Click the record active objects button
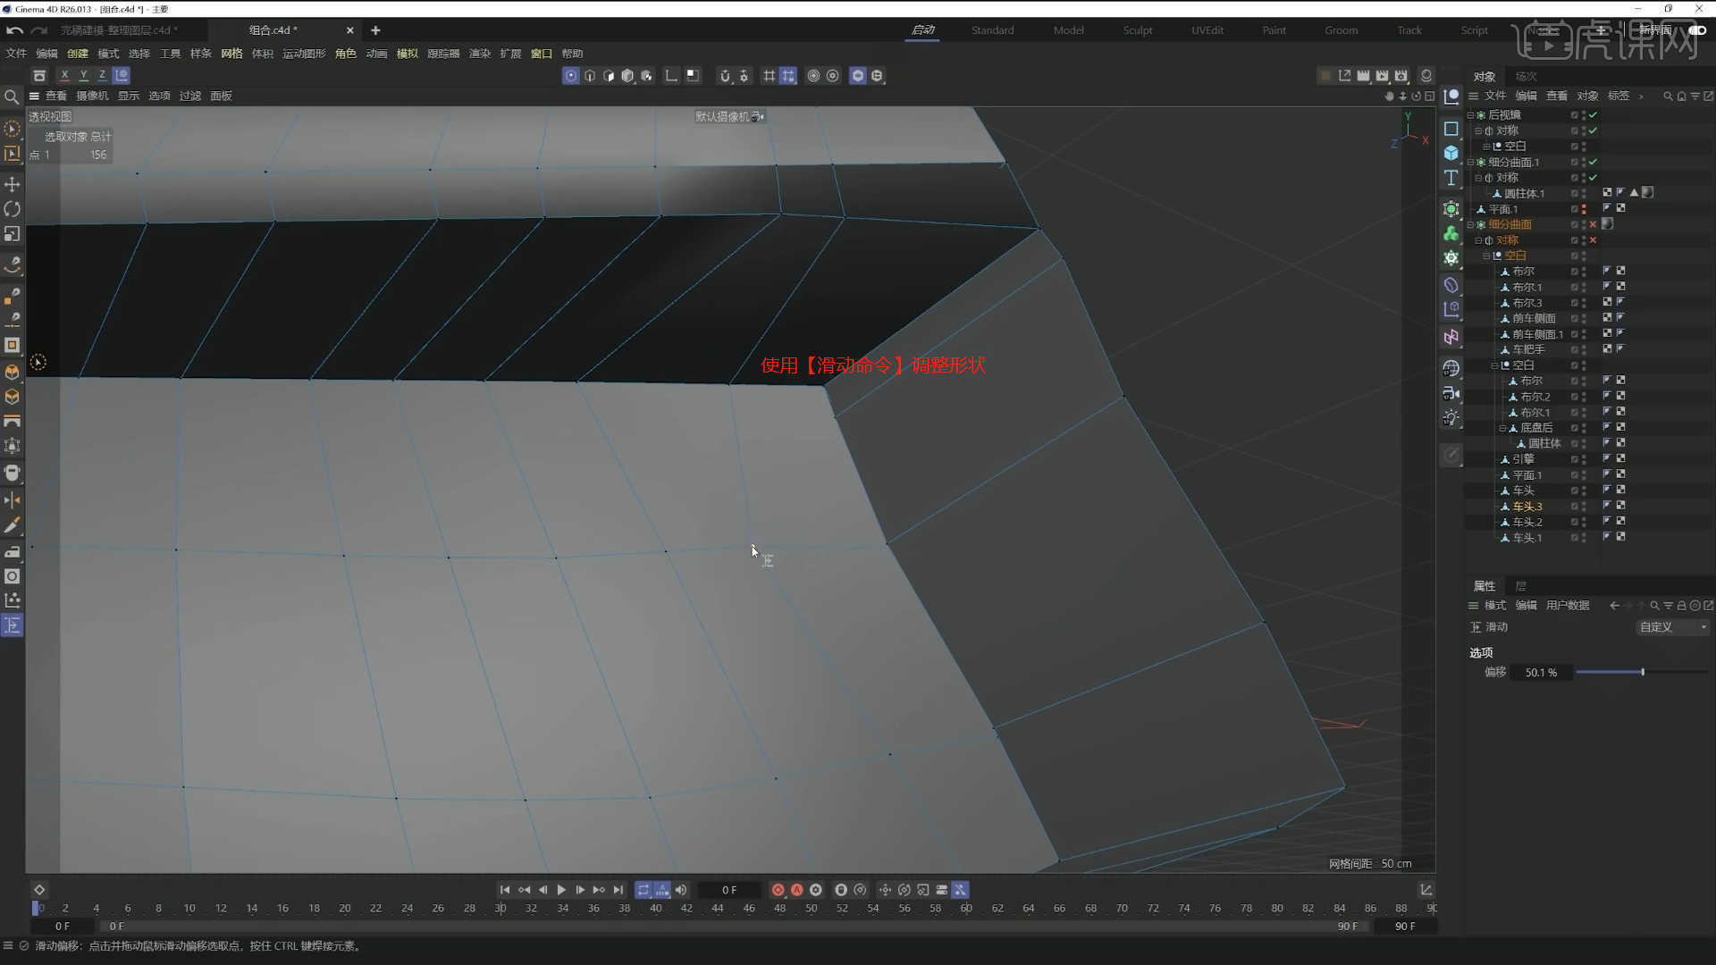1716x965 pixels. point(778,890)
